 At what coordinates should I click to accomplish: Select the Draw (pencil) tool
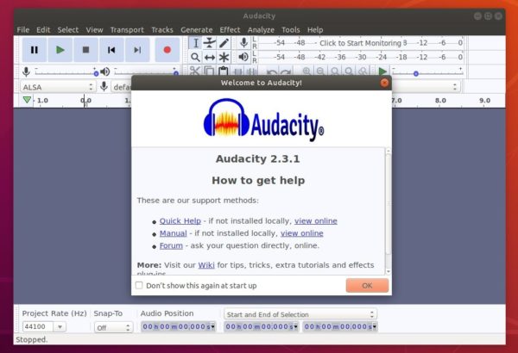(x=224, y=43)
